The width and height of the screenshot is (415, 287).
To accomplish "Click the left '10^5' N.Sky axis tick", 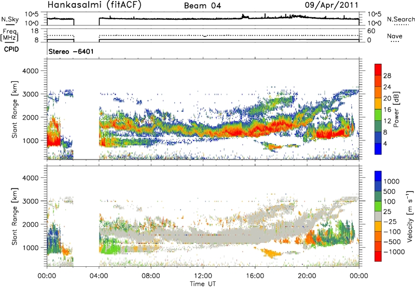I will (x=32, y=15).
